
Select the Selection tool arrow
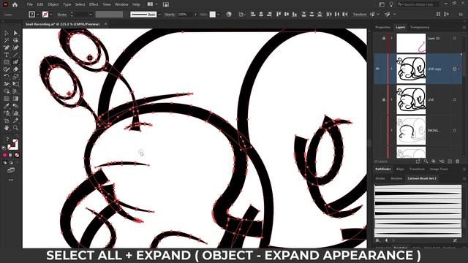7,33
